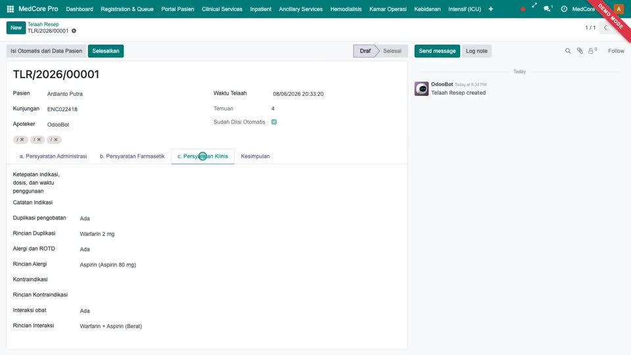Click the OdooBot avatar in chatter
The image size is (631, 355).
coord(421,89)
